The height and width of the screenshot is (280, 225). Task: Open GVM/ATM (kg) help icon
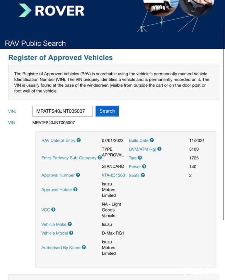pos(159,149)
